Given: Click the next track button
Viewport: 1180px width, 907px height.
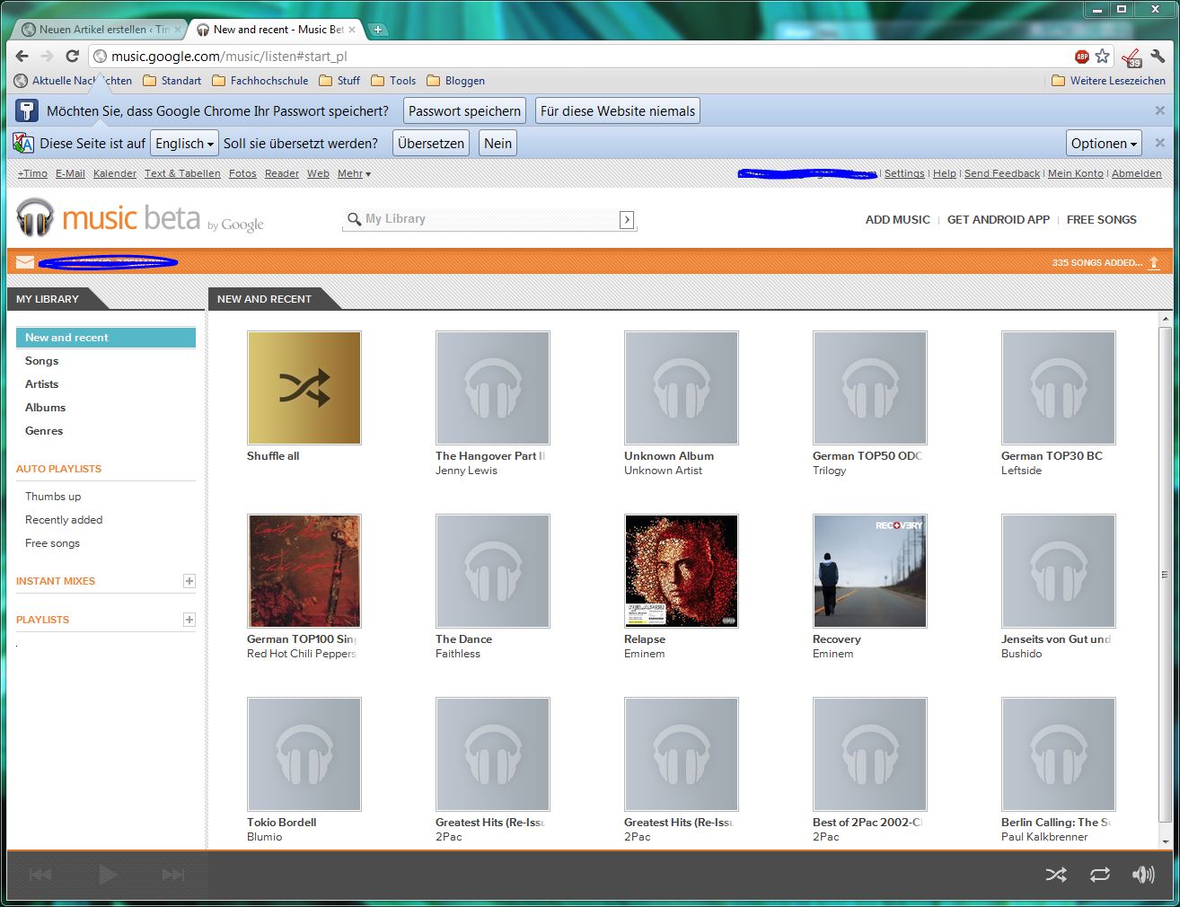Looking at the screenshot, I should tap(173, 875).
